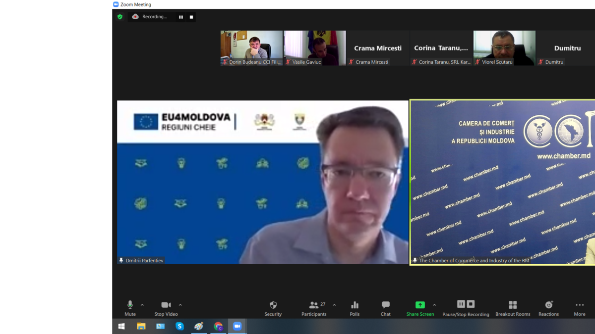Screen dimensions: 595x334
Task: Open sharing options caret beside Share Screen
Action: pos(434,305)
